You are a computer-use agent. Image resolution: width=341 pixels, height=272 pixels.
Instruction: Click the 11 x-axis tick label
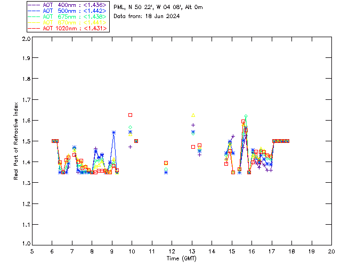(152, 251)
